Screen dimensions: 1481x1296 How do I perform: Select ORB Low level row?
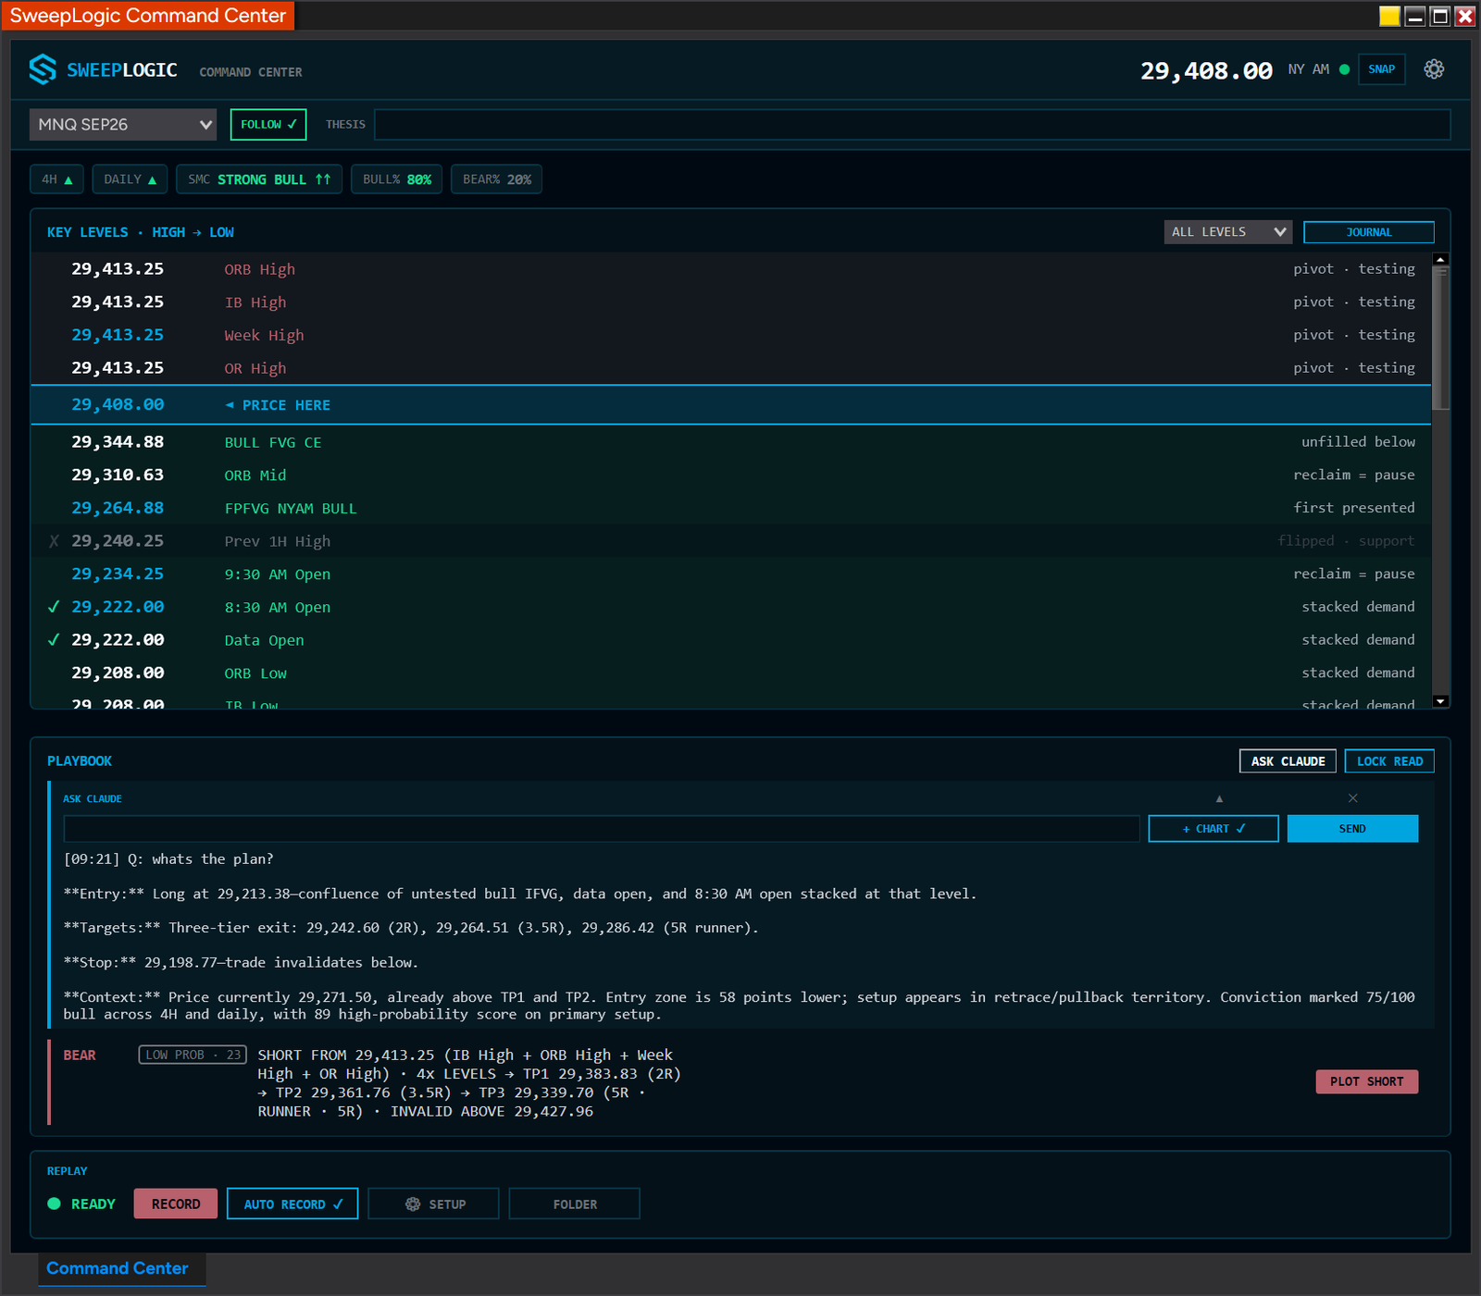click(x=731, y=673)
